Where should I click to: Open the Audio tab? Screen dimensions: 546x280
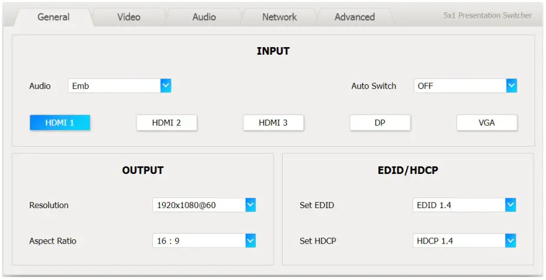[x=204, y=17]
